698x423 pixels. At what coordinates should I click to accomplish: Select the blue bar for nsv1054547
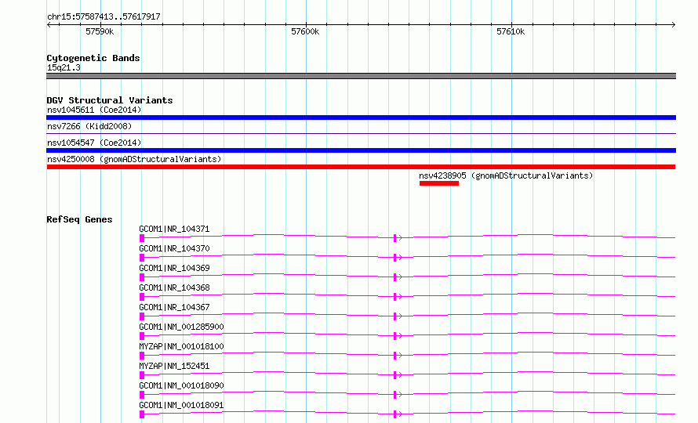(361, 150)
